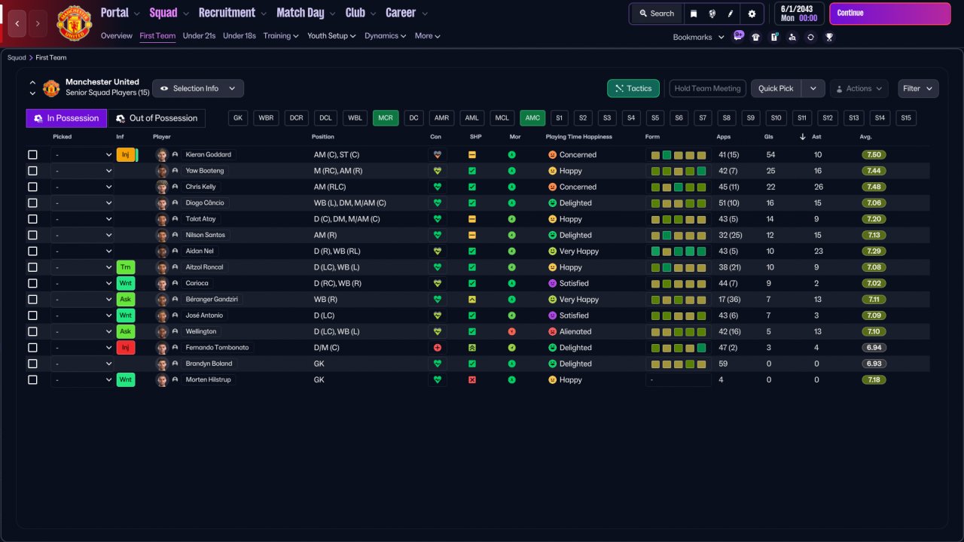964x542 pixels.
Task: Click the pencil edit icon in top bar
Action: [730, 14]
